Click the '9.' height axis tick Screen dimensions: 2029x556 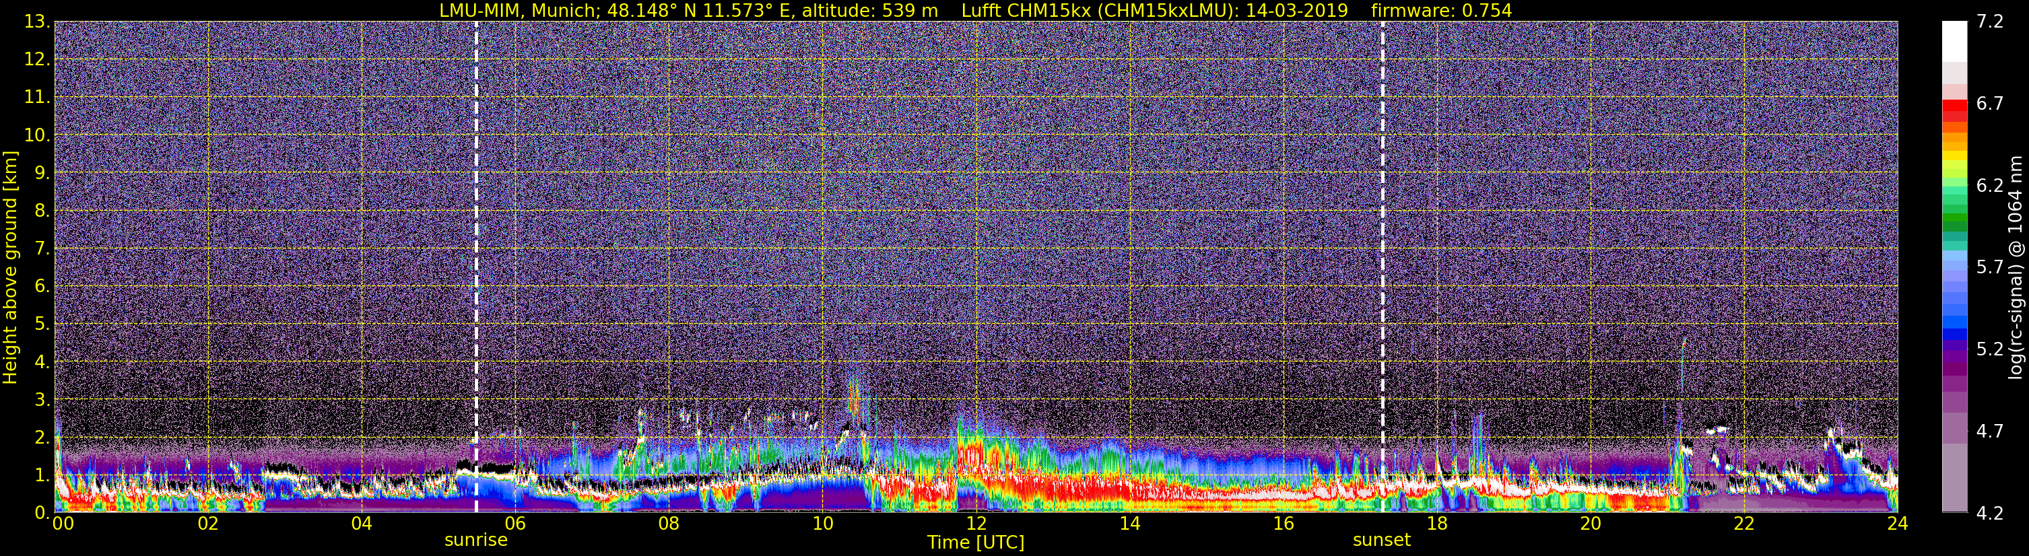[x=42, y=172]
